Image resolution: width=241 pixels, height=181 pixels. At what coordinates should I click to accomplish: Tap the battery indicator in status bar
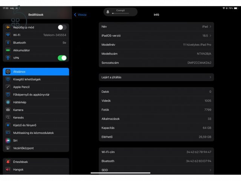(236, 8)
